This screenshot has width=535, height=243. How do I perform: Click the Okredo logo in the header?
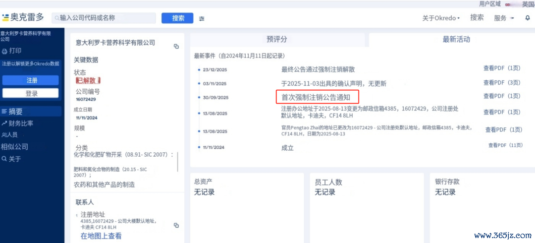tap(23, 18)
